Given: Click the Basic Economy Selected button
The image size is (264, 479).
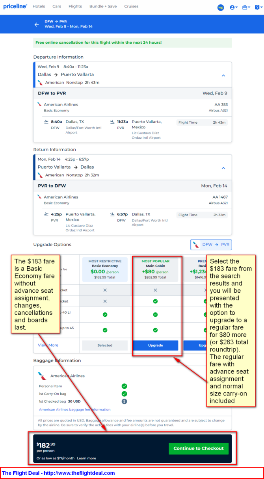Looking at the screenshot, I should (105, 345).
